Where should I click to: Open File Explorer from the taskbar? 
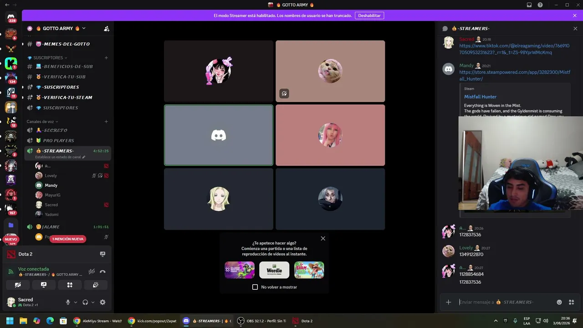click(x=23, y=321)
